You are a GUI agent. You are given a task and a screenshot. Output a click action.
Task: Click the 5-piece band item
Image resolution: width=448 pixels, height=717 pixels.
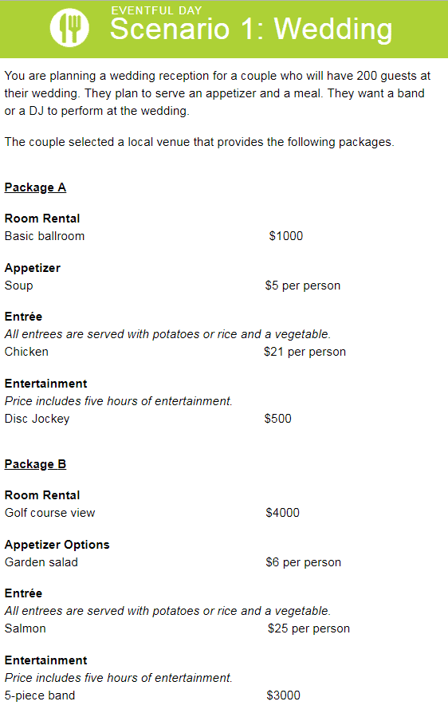40,695
